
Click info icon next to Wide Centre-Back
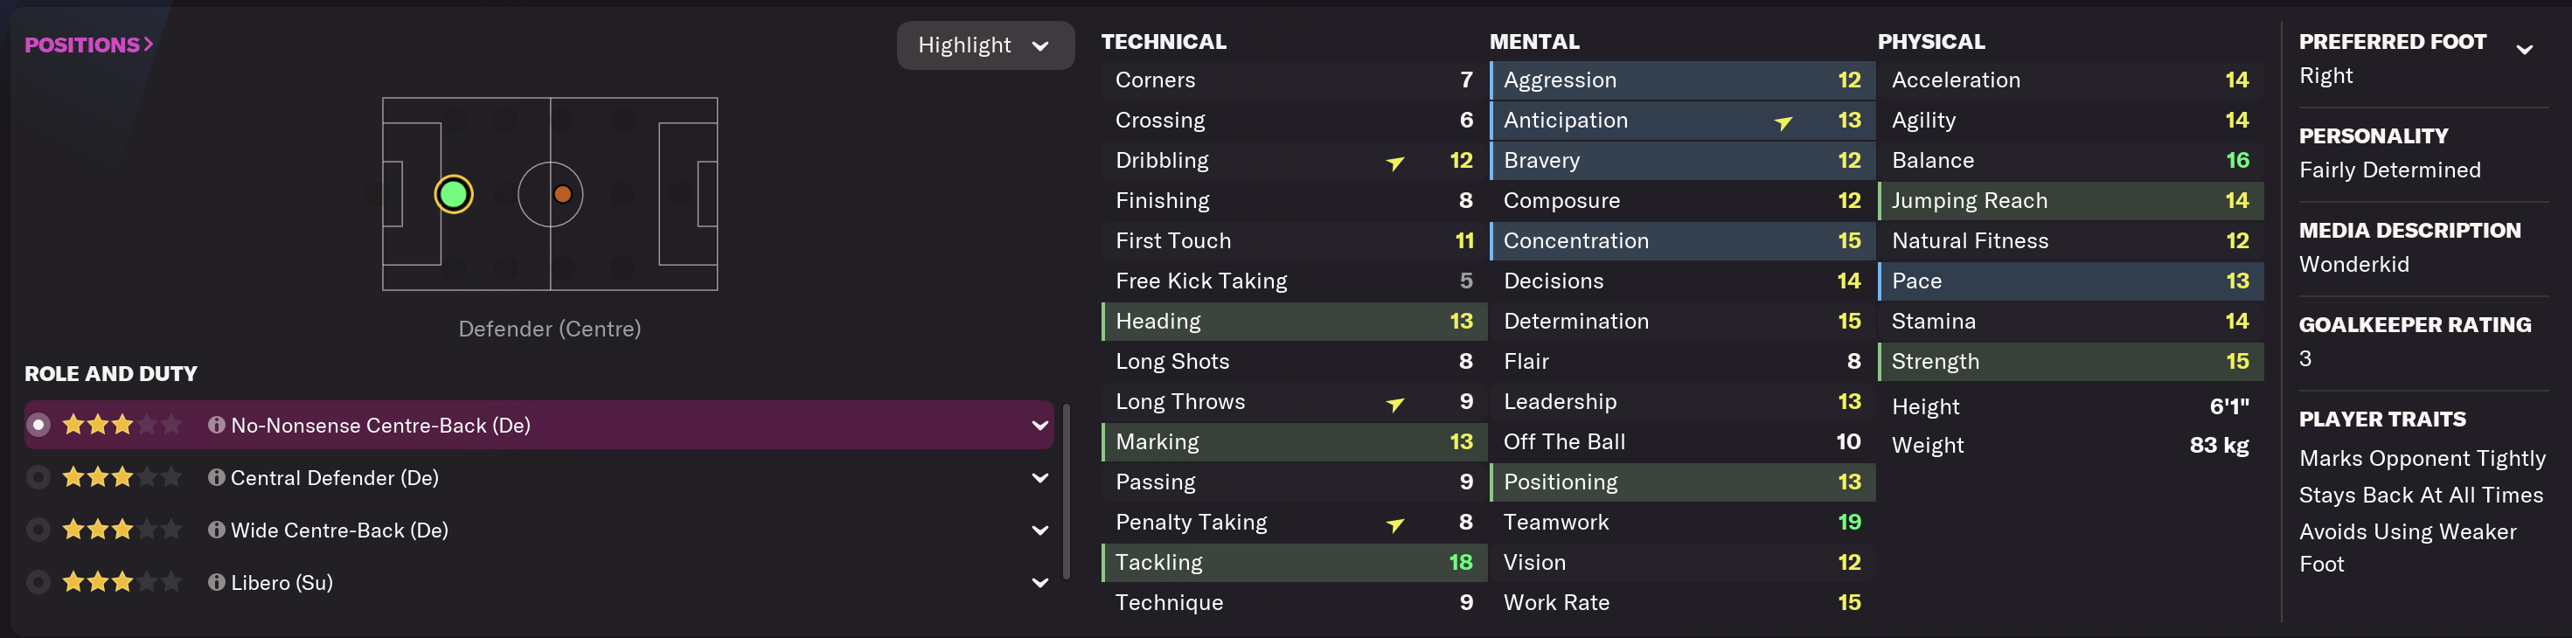click(216, 531)
